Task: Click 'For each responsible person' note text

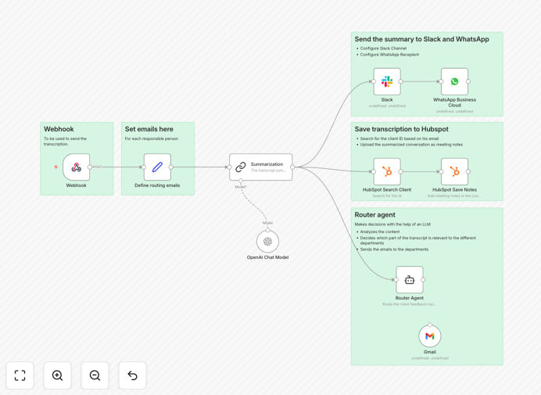Action: tap(152, 138)
